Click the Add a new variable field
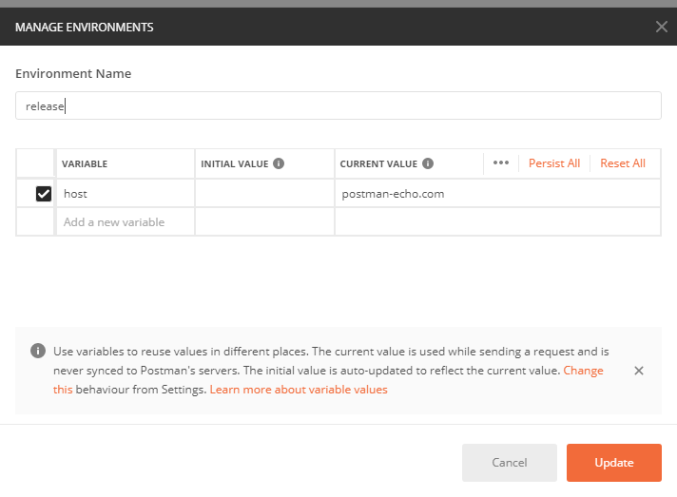 pos(126,221)
